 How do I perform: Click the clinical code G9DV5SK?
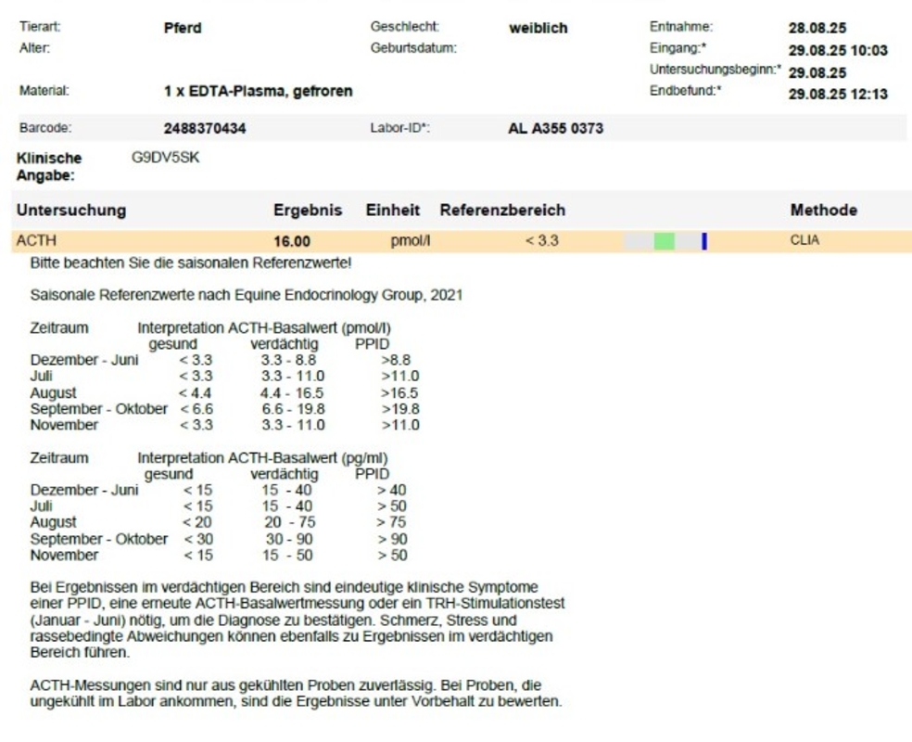click(x=166, y=158)
